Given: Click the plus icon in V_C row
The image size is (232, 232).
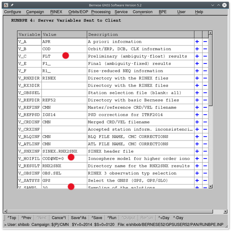Looking at the screenshot, I should 197,56.
